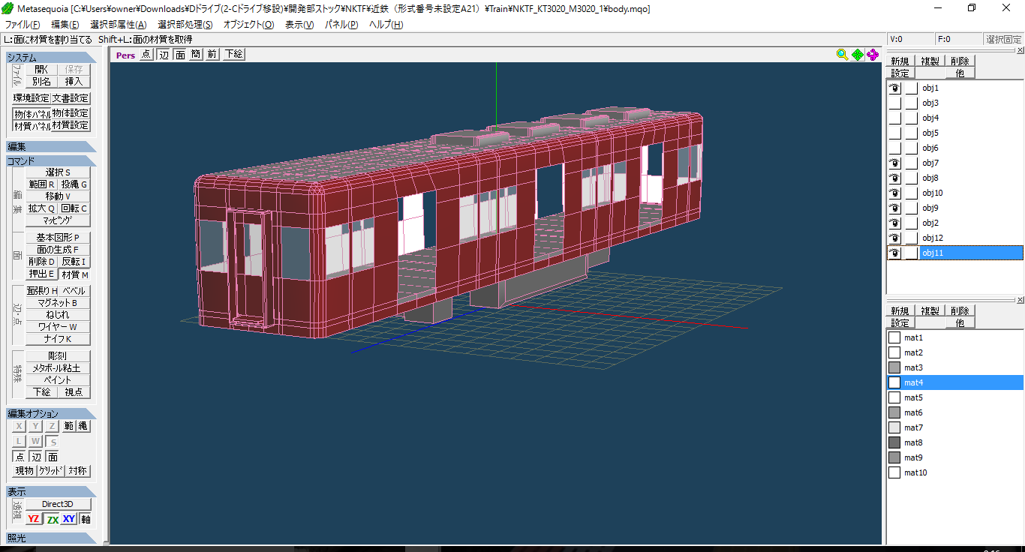1025x552 pixels.
Task: Toggle the 前 front display button
Action: coord(212,54)
